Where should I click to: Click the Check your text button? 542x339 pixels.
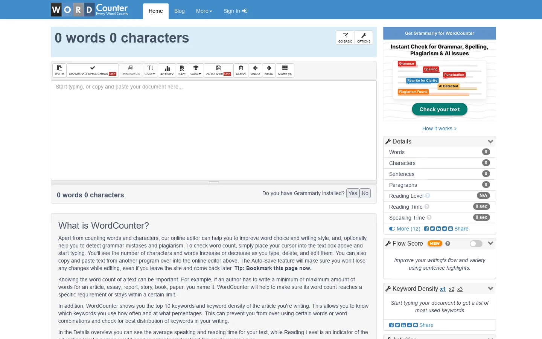440,109
